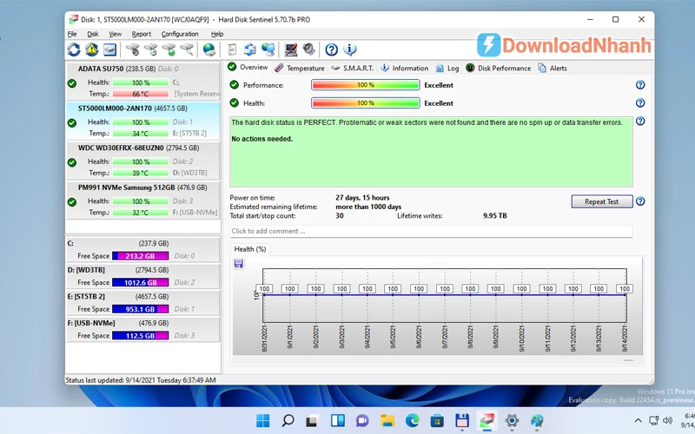Viewport: 695px width, 434px height.
Task: Switch to the Disk Performance tab
Action: click(x=498, y=69)
